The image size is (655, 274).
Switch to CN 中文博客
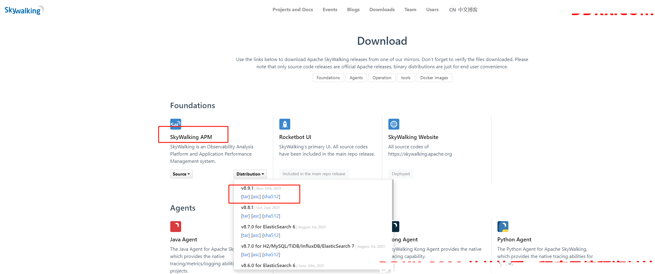pos(463,10)
